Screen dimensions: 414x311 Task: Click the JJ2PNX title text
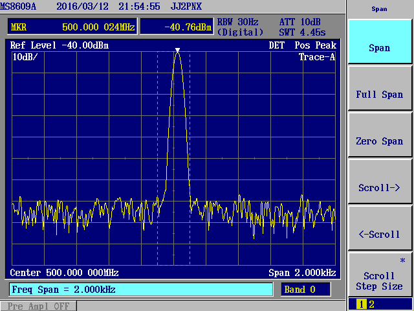click(x=186, y=6)
